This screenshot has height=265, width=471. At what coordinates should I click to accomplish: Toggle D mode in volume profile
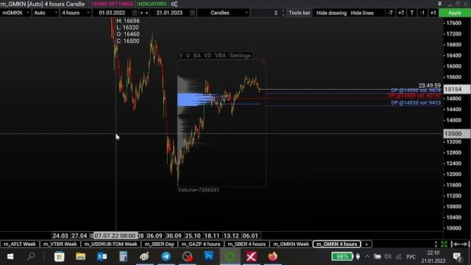pyautogui.click(x=188, y=56)
